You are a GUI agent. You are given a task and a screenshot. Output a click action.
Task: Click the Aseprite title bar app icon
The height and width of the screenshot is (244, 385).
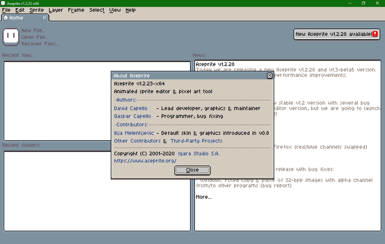pos(3,3)
